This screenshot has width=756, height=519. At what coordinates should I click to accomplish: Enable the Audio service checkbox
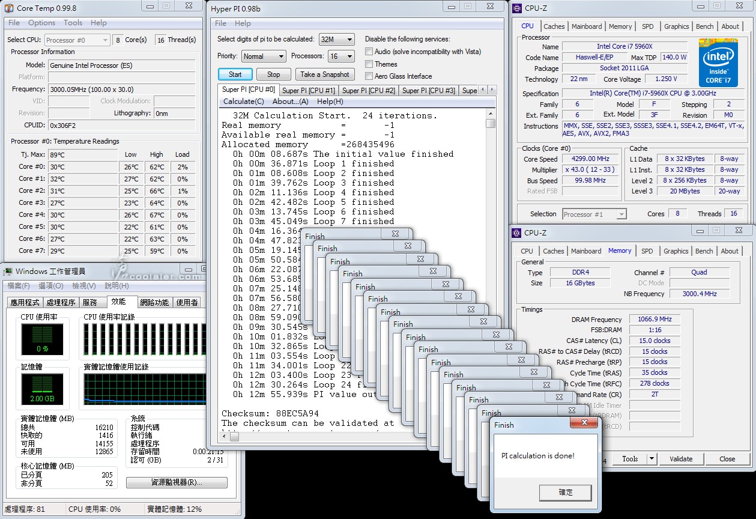[x=369, y=52]
